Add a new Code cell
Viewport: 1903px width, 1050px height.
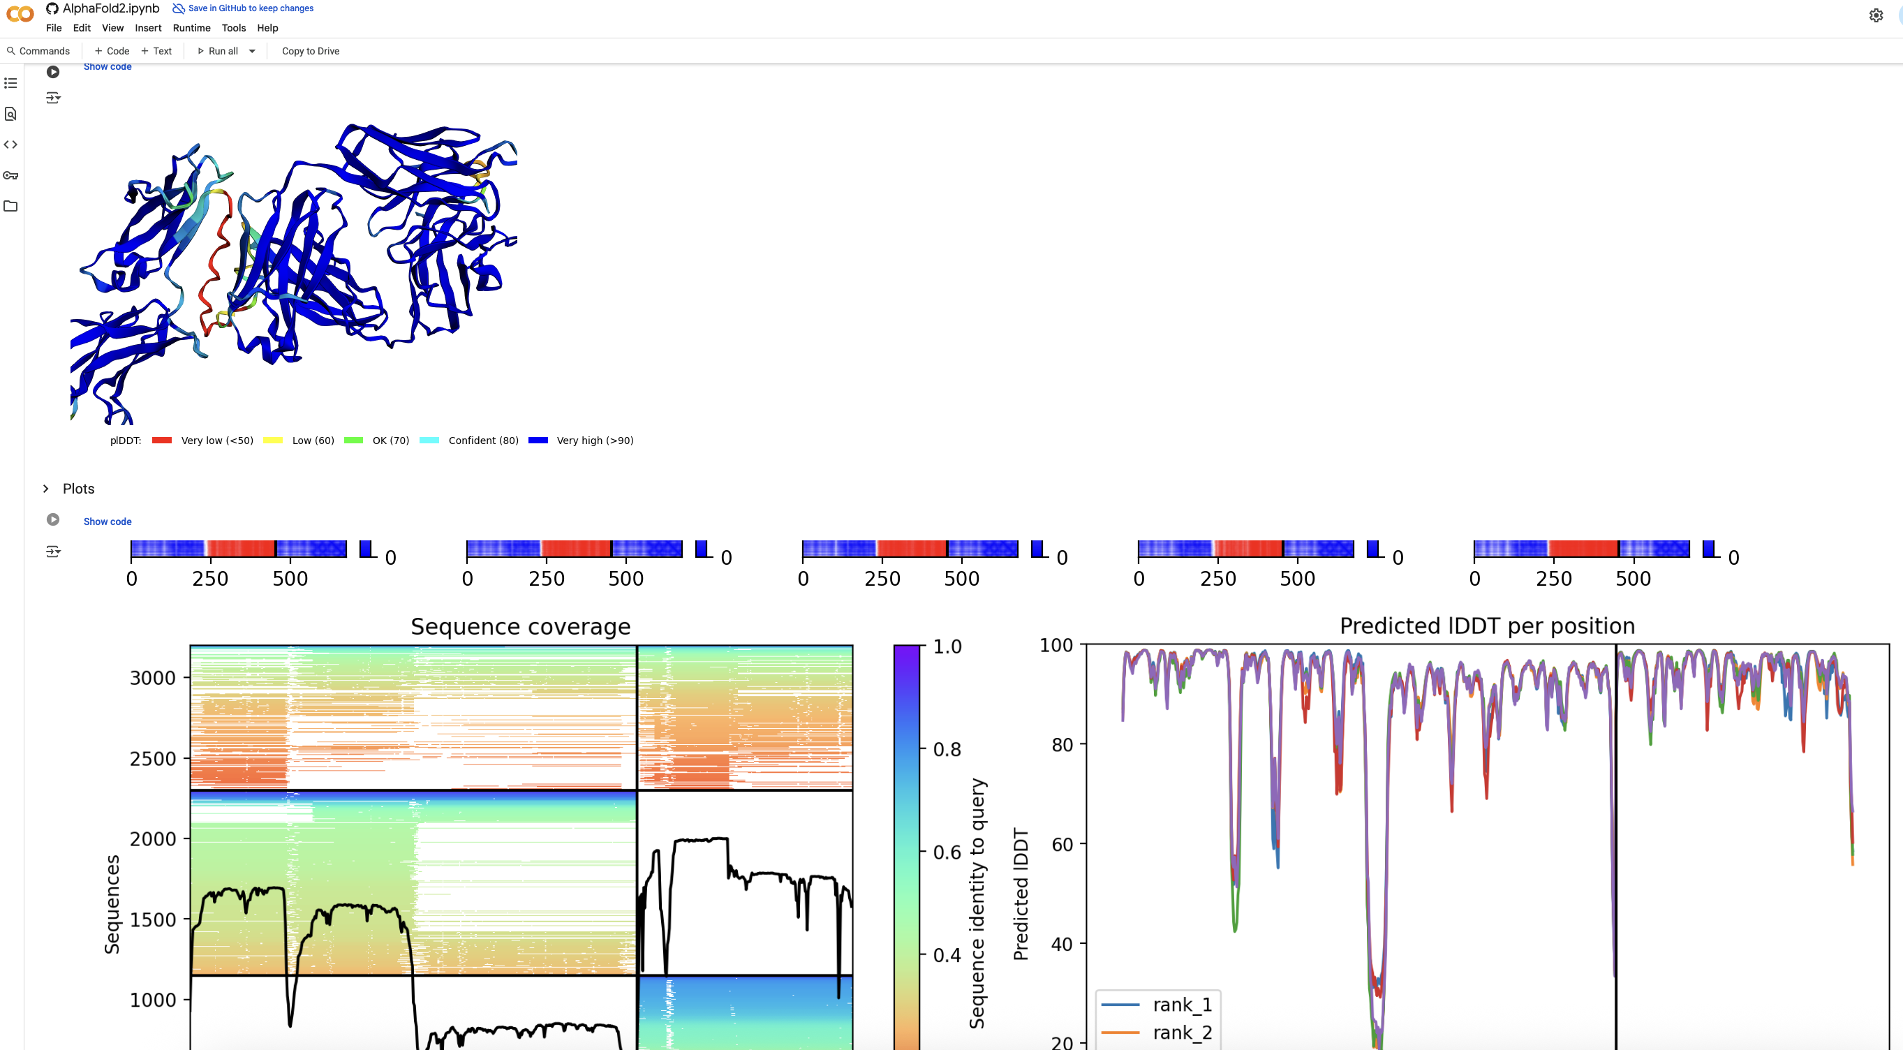(x=112, y=51)
